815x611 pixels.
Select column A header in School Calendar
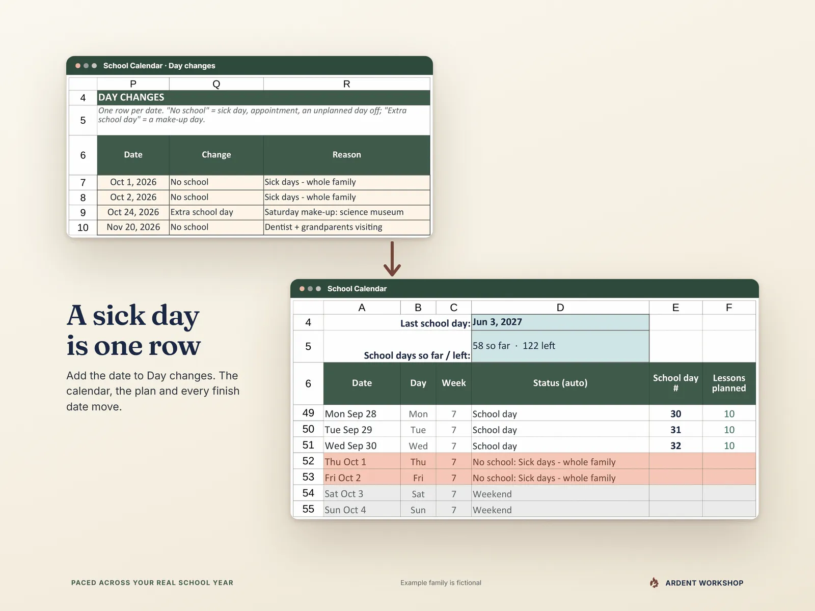coord(362,308)
